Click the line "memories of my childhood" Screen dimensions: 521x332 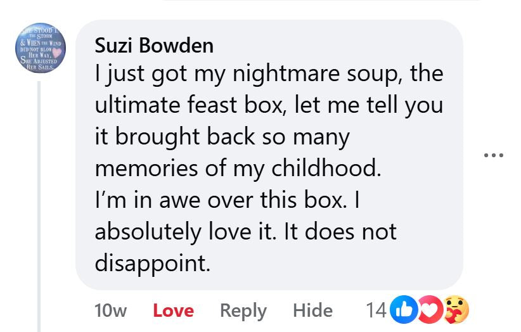point(239,169)
